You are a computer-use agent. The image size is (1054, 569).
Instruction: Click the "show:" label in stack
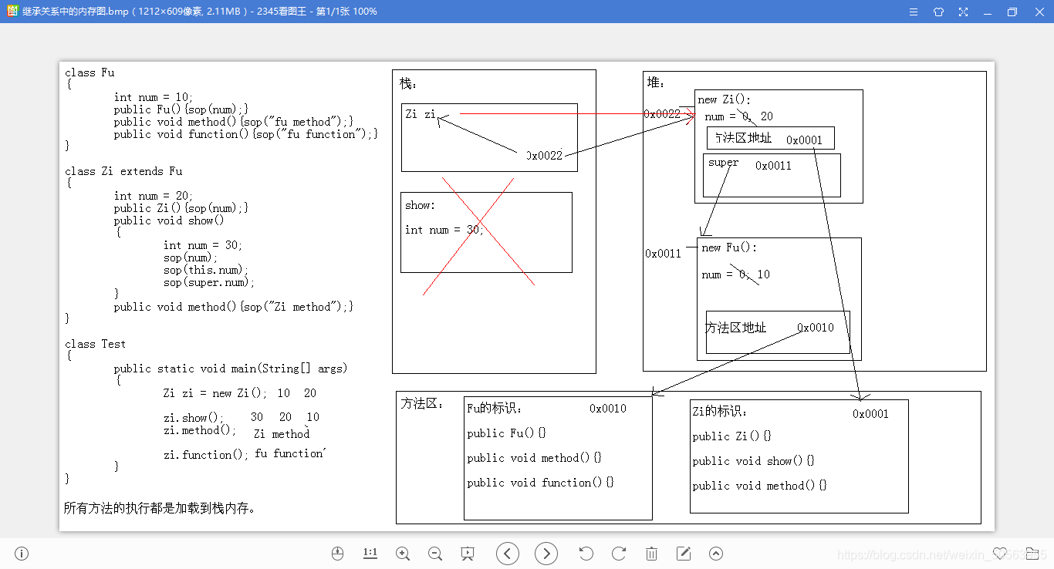421,205
